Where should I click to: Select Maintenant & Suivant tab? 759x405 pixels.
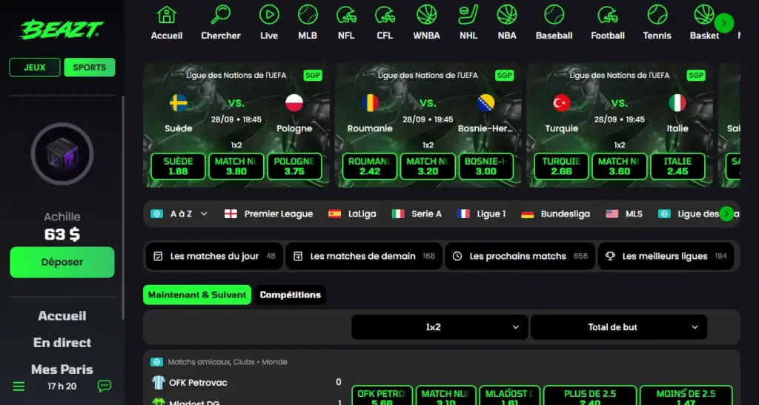click(197, 294)
